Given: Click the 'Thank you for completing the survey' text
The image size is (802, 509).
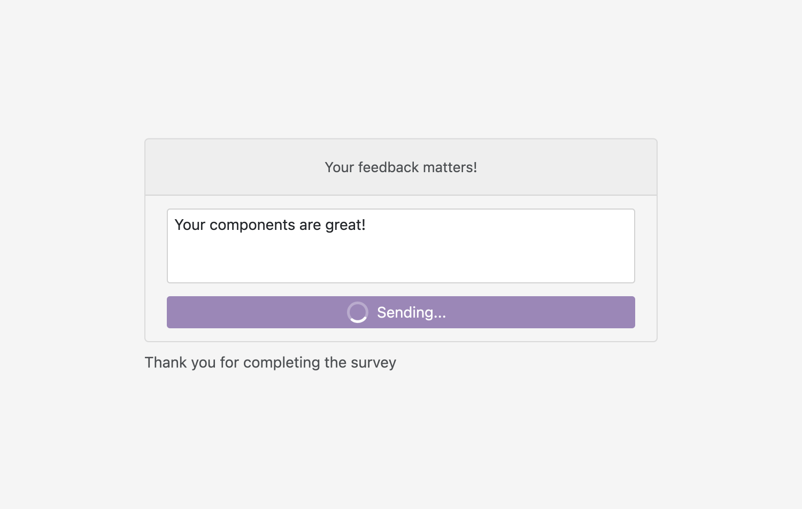Looking at the screenshot, I should 270,362.
